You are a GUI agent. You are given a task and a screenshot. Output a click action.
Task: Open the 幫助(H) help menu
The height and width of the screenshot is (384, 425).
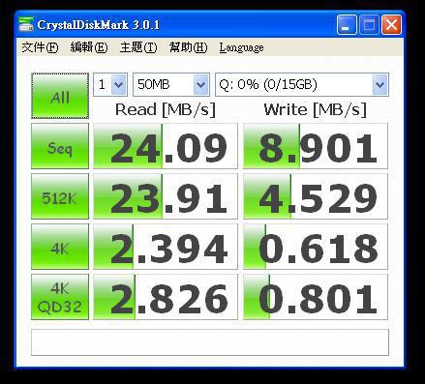coord(188,47)
